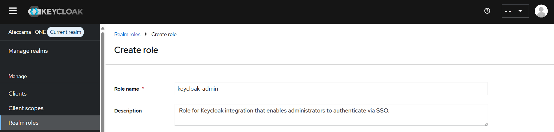Click the Manage section heading
This screenshot has width=554, height=132.
pyautogui.click(x=18, y=76)
